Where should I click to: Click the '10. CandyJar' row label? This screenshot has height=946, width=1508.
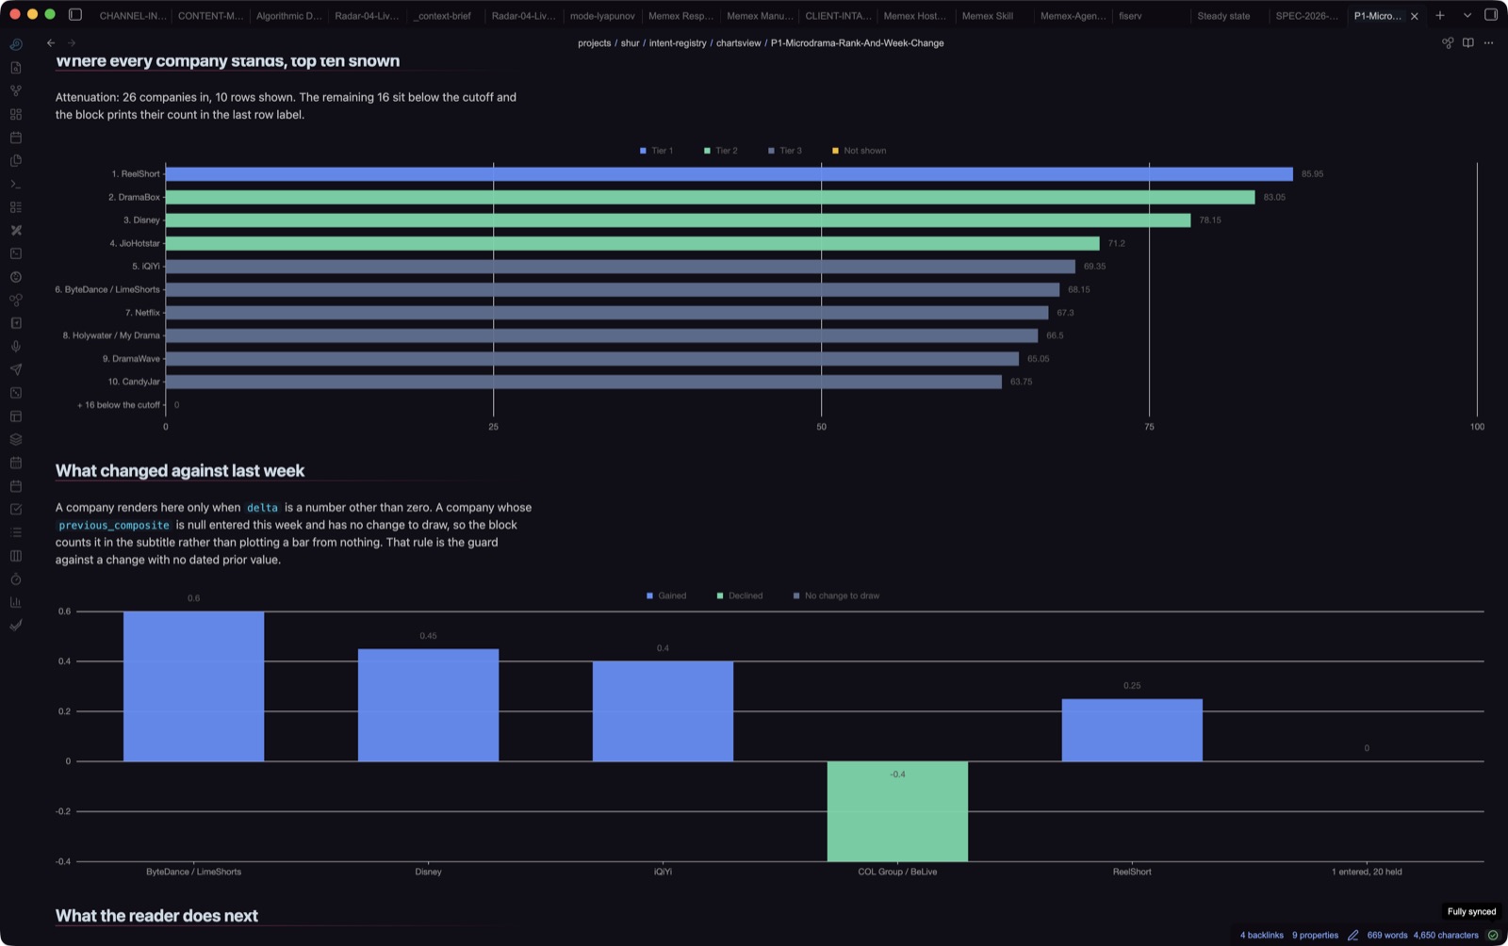[x=134, y=382]
